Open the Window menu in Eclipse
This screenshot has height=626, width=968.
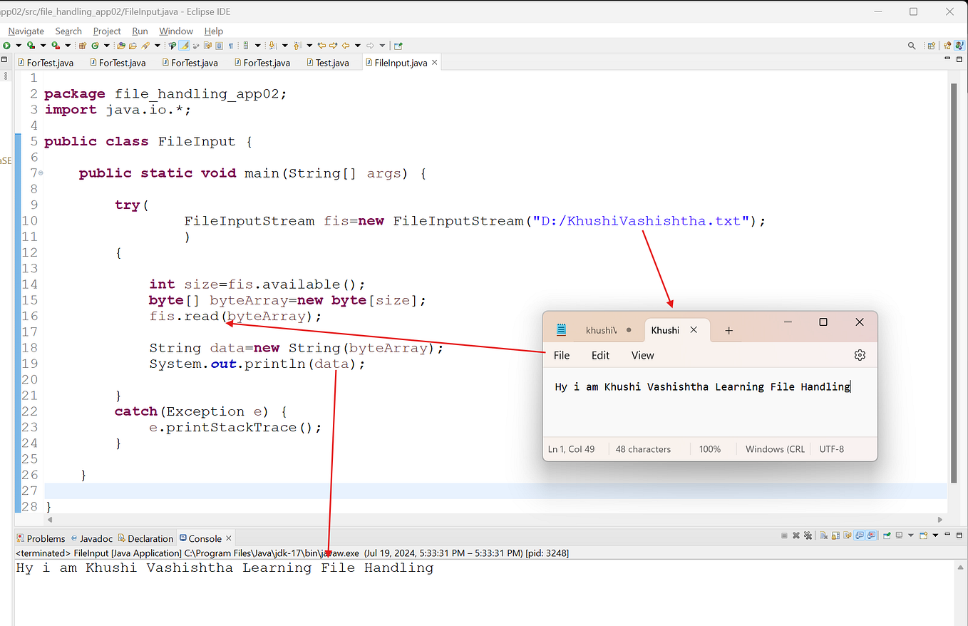pyautogui.click(x=176, y=31)
